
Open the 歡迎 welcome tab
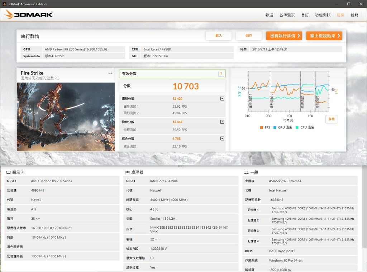pos(270,15)
